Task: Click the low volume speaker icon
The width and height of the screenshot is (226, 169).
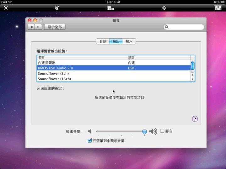Action: click(x=90, y=131)
